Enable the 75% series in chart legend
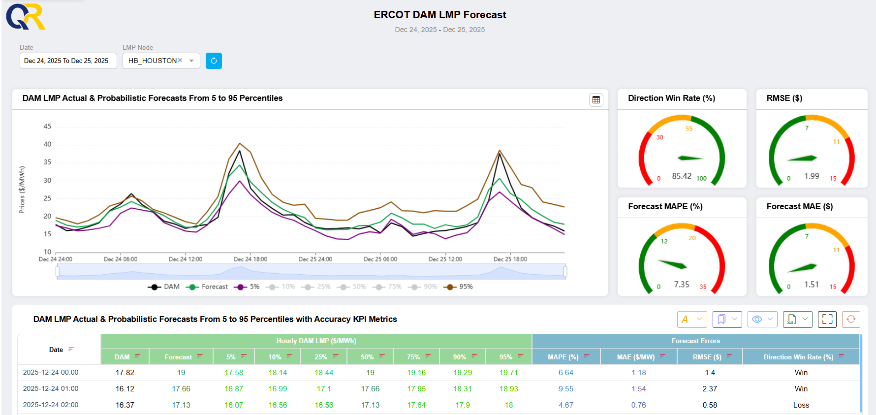Viewport: 876px width, 415px height. [387, 287]
